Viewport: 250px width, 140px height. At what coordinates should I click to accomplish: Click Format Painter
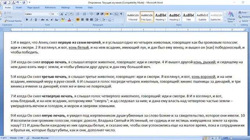coord(13,21)
